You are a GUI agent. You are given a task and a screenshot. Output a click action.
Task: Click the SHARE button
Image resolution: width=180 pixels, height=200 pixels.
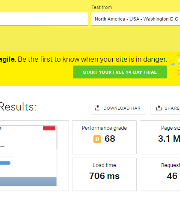point(165,108)
